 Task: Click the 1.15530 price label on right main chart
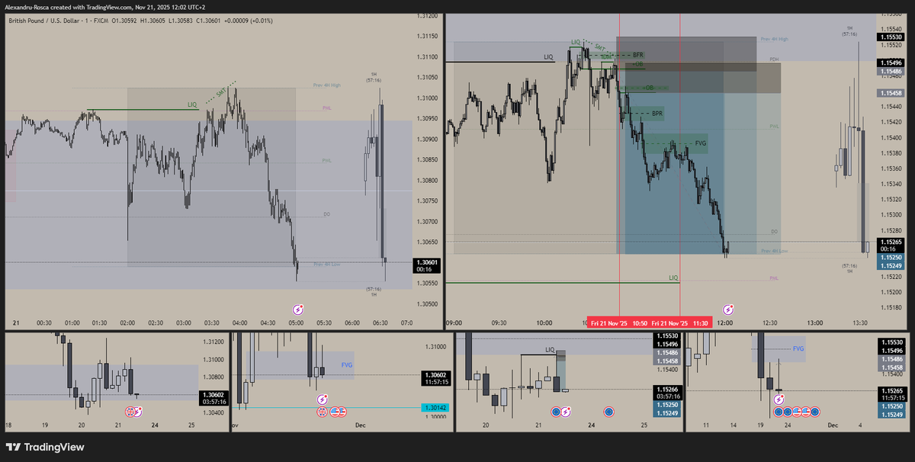point(890,37)
